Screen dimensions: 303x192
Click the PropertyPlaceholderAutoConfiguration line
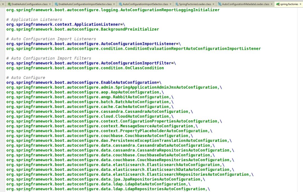(x=109, y=131)
